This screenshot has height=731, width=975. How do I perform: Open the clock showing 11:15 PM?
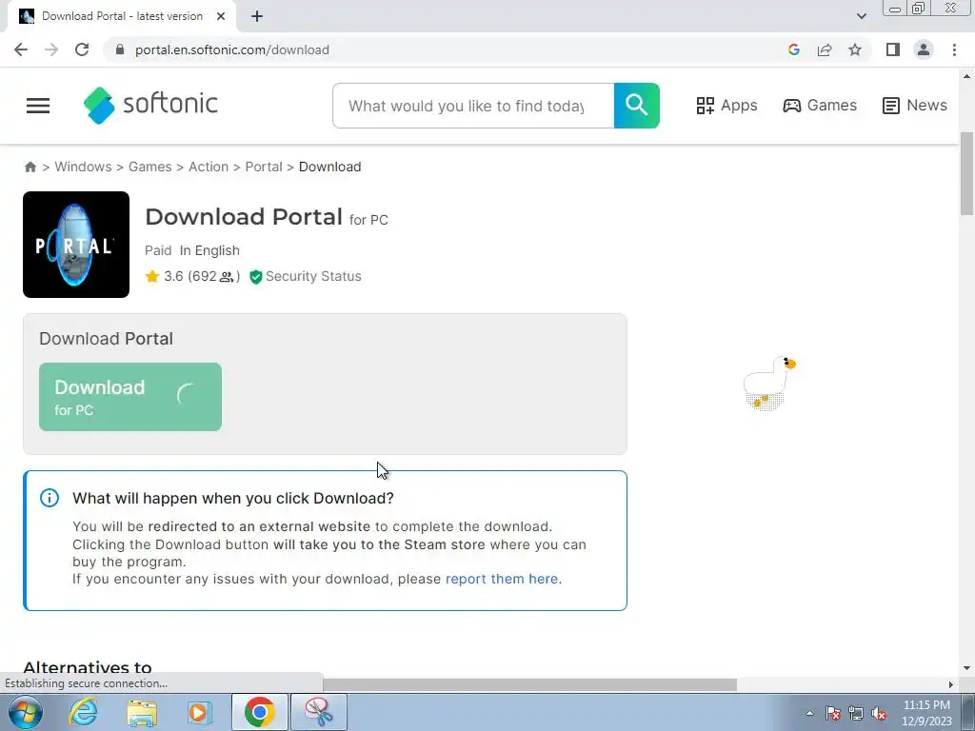click(926, 713)
